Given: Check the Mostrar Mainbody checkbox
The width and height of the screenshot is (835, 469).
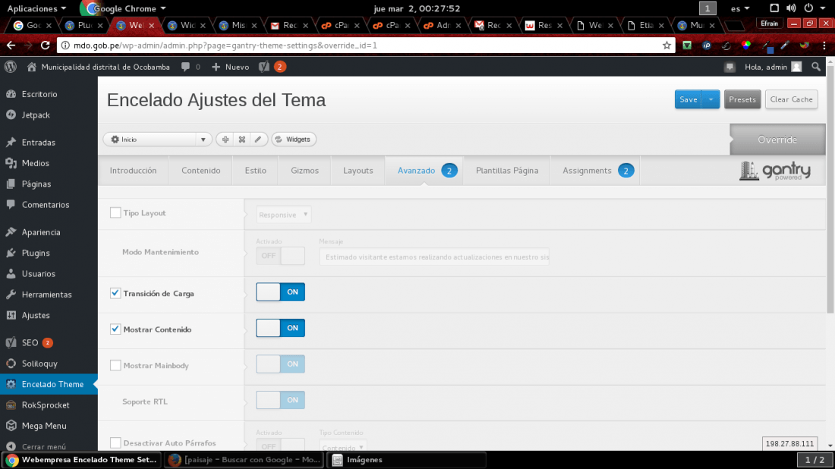Looking at the screenshot, I should (115, 365).
